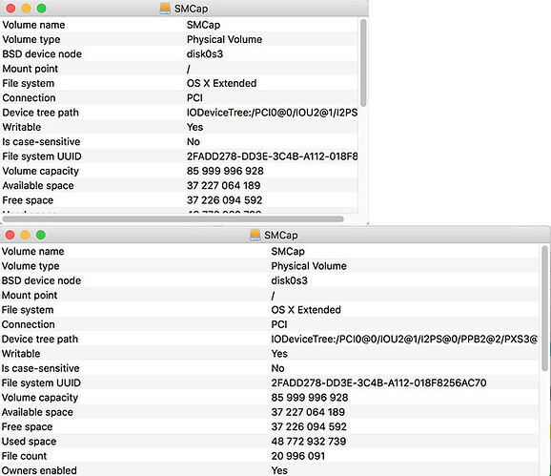Viewport: 551px width, 476px height.
Task: Select Device tree path row in upper window
Action: (179, 113)
